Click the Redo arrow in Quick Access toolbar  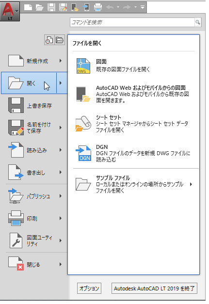point(127,7)
